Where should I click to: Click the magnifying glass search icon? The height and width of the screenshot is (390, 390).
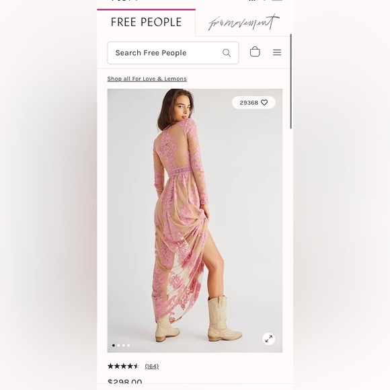point(227,52)
